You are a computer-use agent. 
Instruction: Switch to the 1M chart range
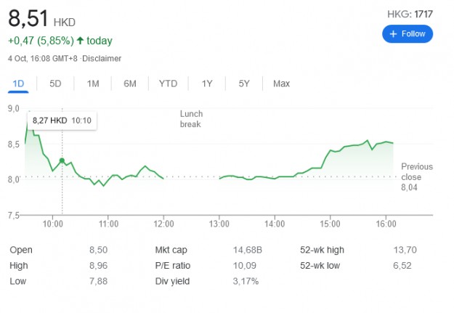point(93,84)
